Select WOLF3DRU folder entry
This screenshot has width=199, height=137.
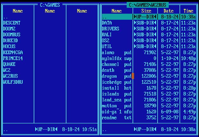(13, 82)
